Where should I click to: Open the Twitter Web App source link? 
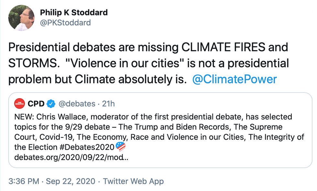(x=133, y=181)
